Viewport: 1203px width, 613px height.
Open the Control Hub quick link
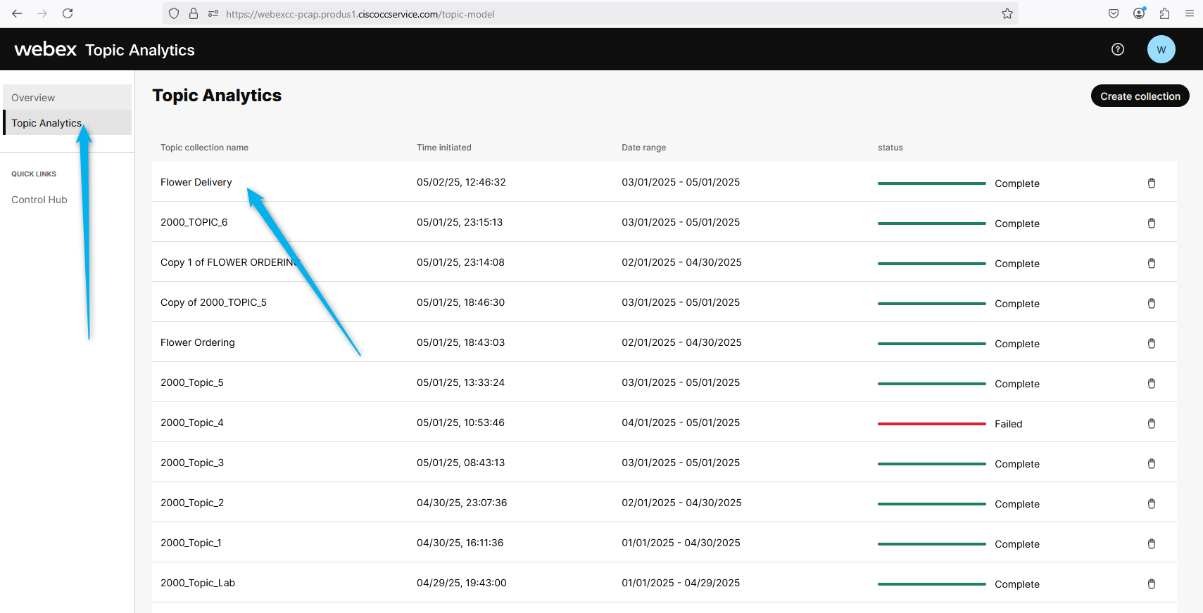pyautogui.click(x=39, y=200)
